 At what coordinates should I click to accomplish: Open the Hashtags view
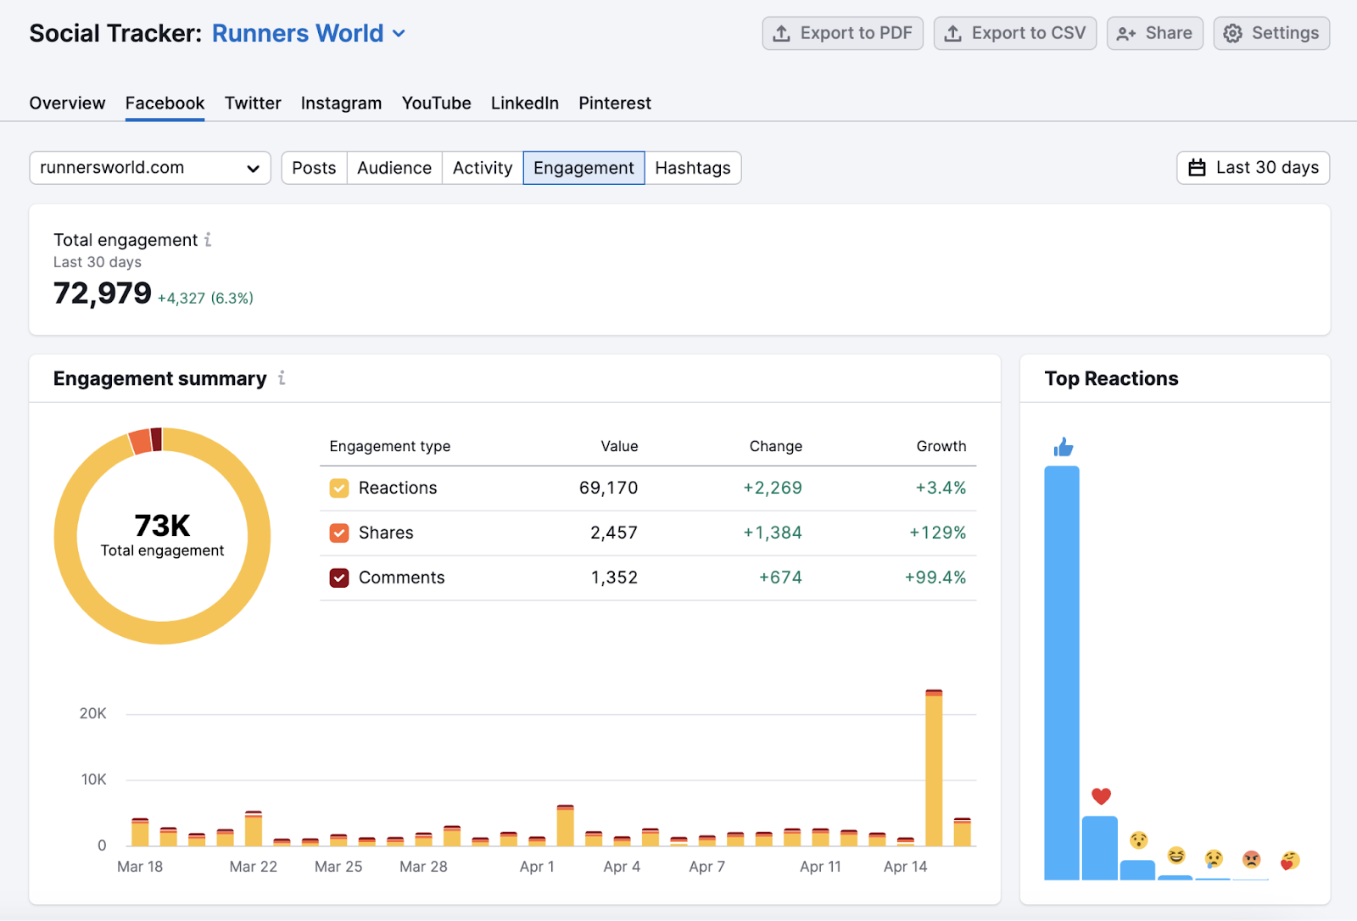pyautogui.click(x=693, y=167)
